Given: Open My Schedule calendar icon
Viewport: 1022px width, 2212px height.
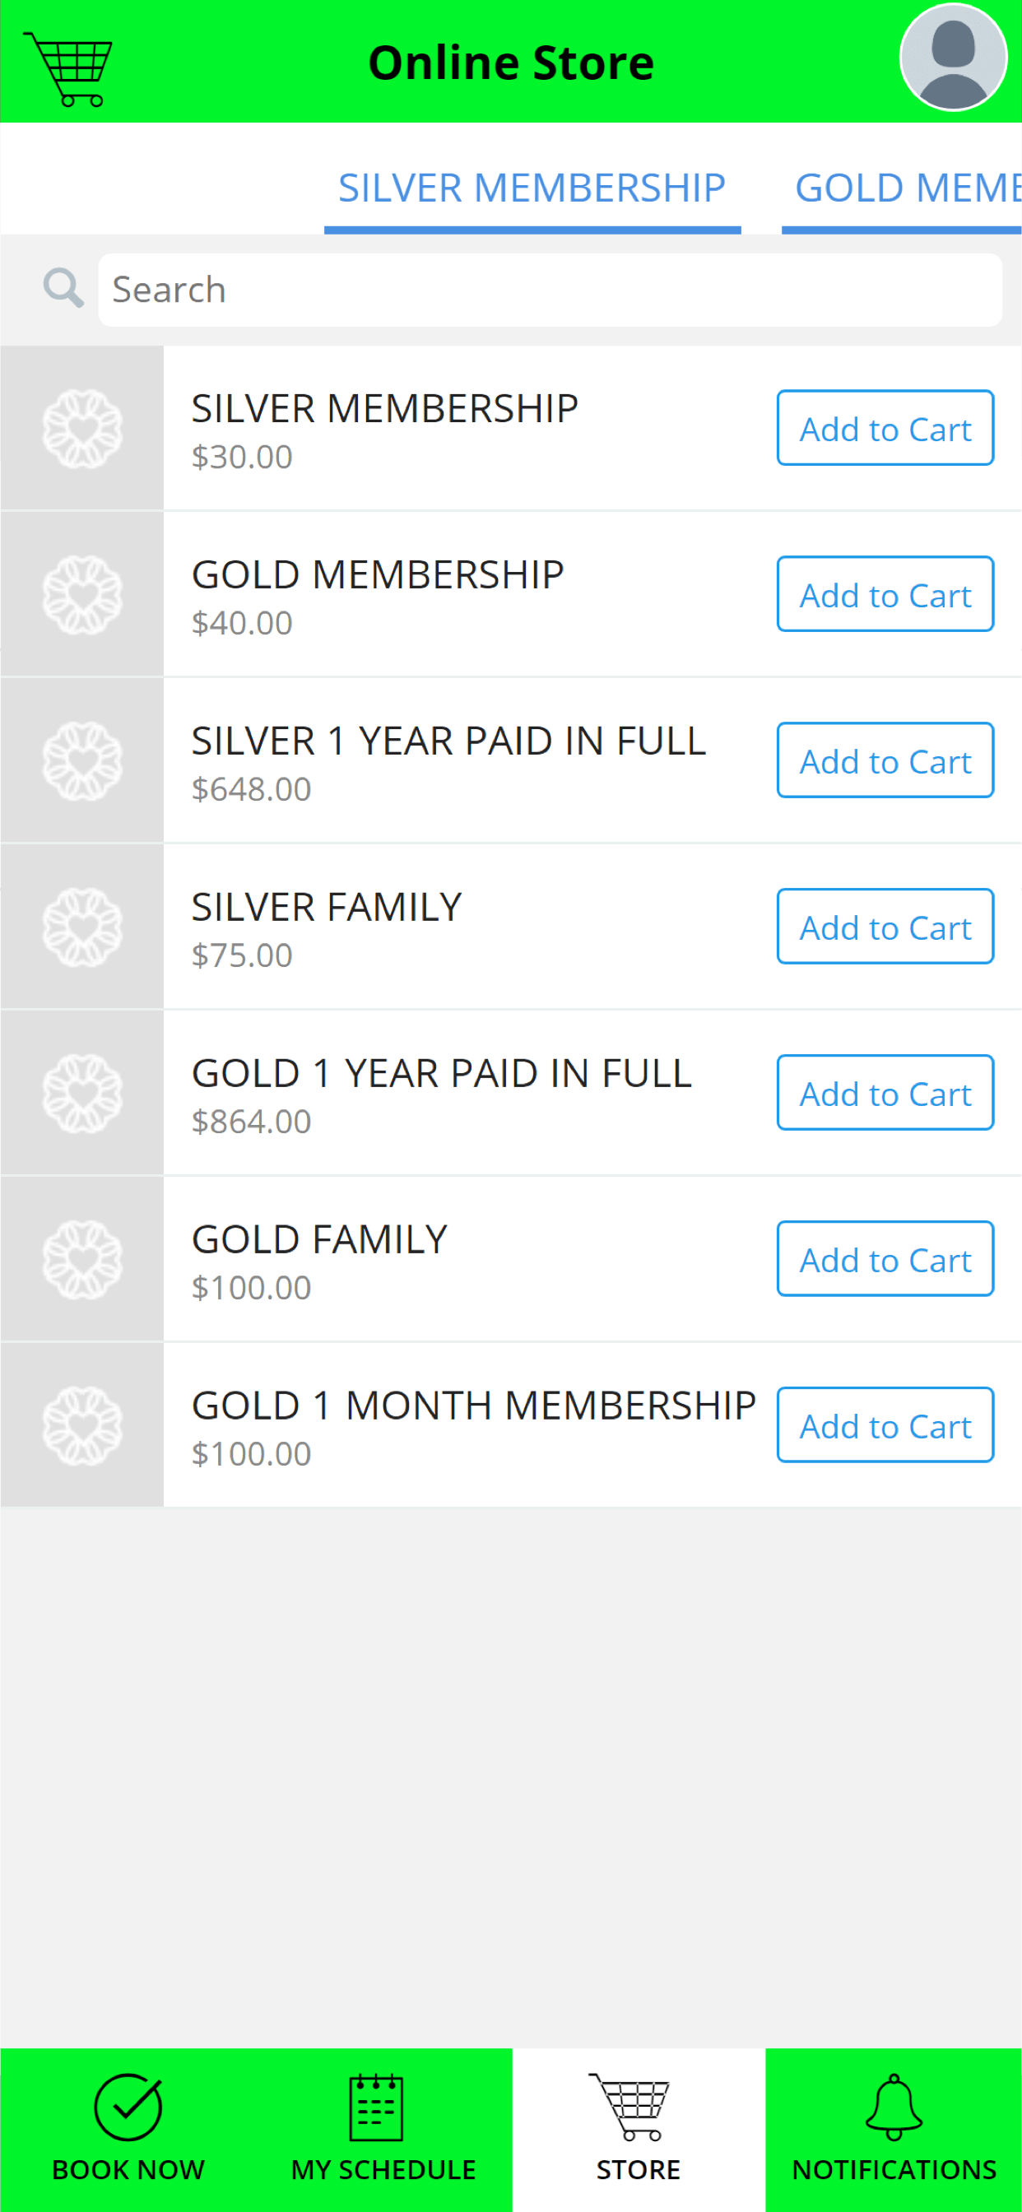Looking at the screenshot, I should pos(376,2107).
